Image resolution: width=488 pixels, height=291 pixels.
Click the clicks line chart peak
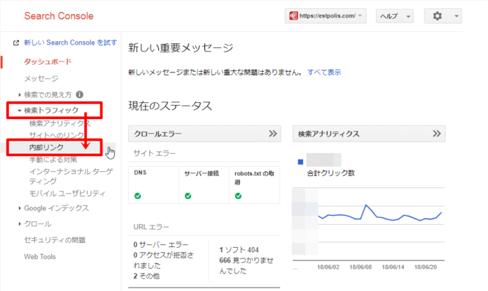[366, 205]
